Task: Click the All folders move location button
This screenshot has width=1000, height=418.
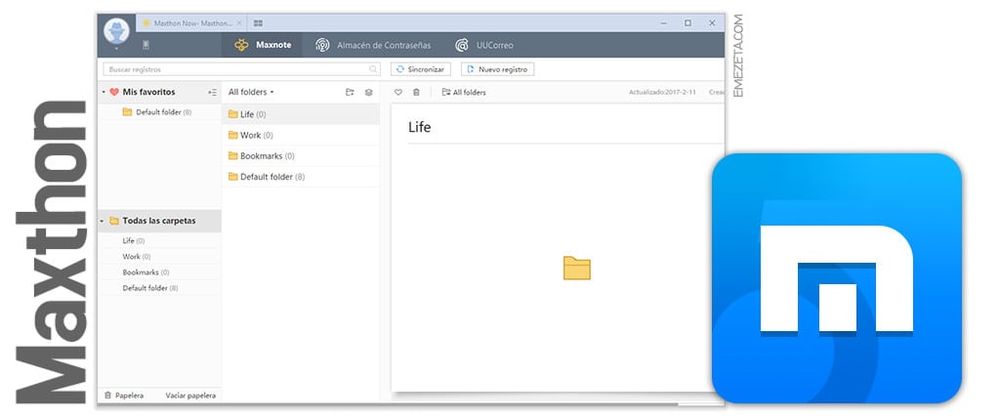Action: click(464, 93)
